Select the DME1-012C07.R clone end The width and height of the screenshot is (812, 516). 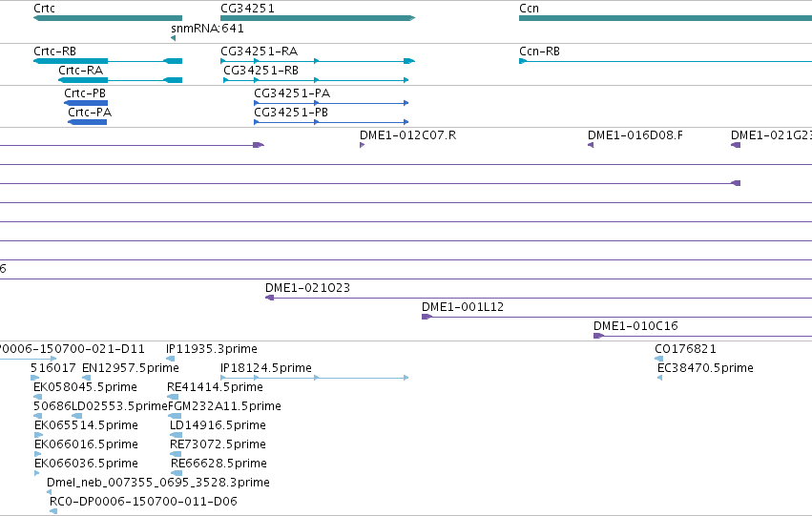(x=362, y=145)
